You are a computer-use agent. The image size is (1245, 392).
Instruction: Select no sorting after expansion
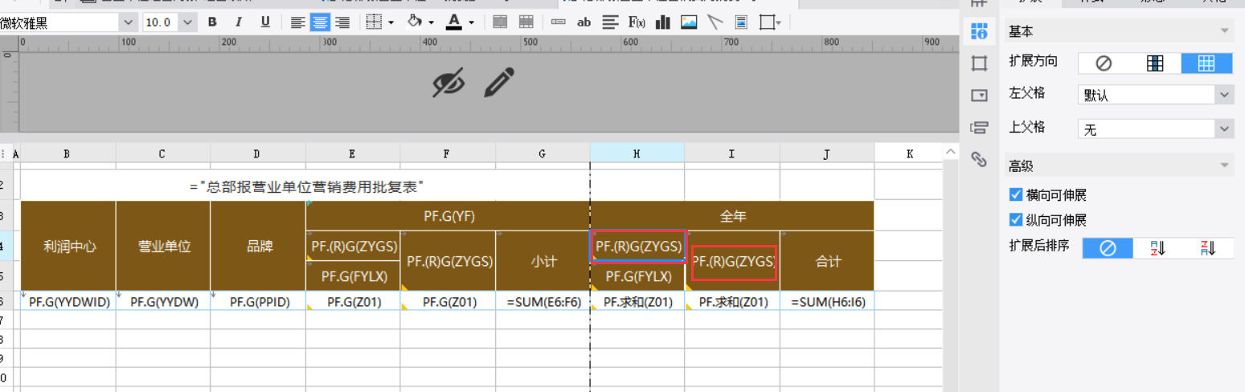(x=1108, y=247)
